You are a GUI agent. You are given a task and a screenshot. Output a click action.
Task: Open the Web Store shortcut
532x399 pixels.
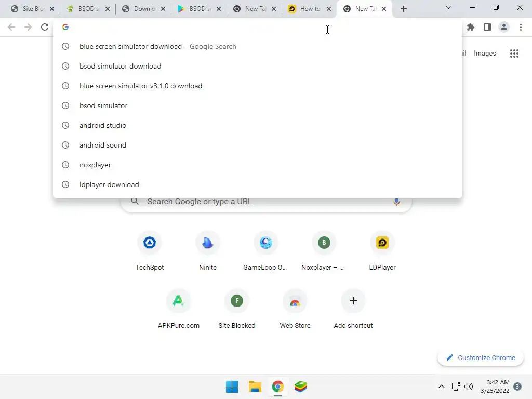pos(295,310)
